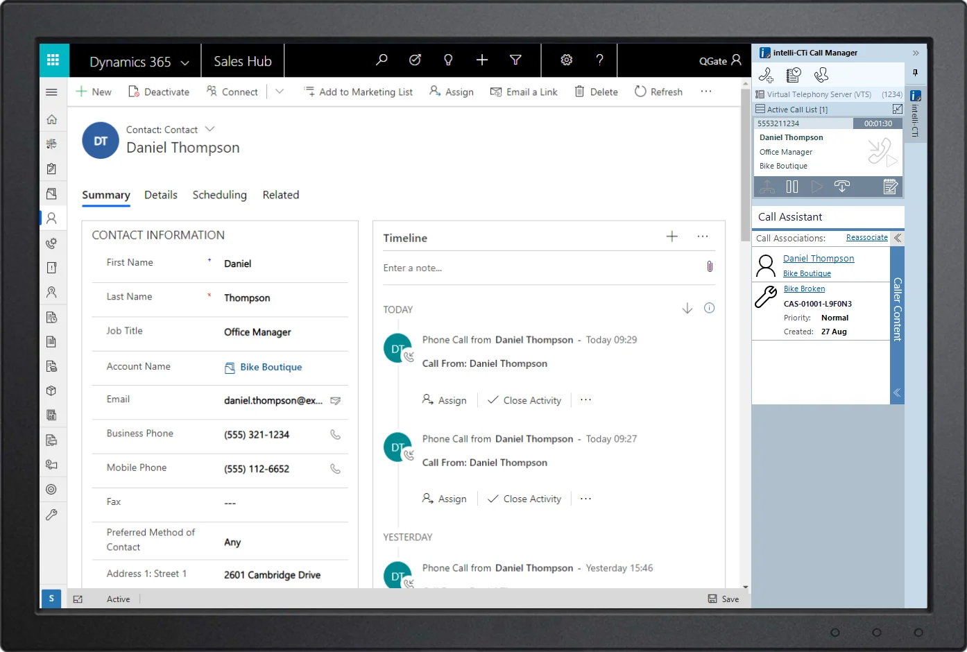The image size is (967, 652).
Task: Open the settings gear in top bar
Action: (567, 60)
